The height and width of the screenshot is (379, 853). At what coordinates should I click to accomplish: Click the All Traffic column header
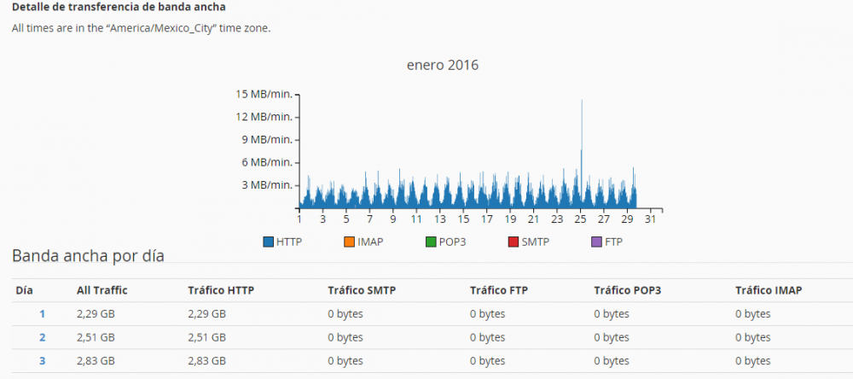[102, 290]
